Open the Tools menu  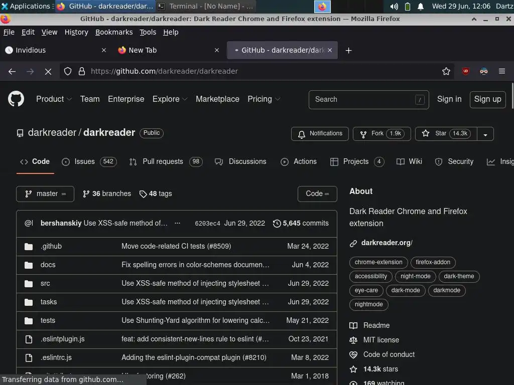pos(148,32)
